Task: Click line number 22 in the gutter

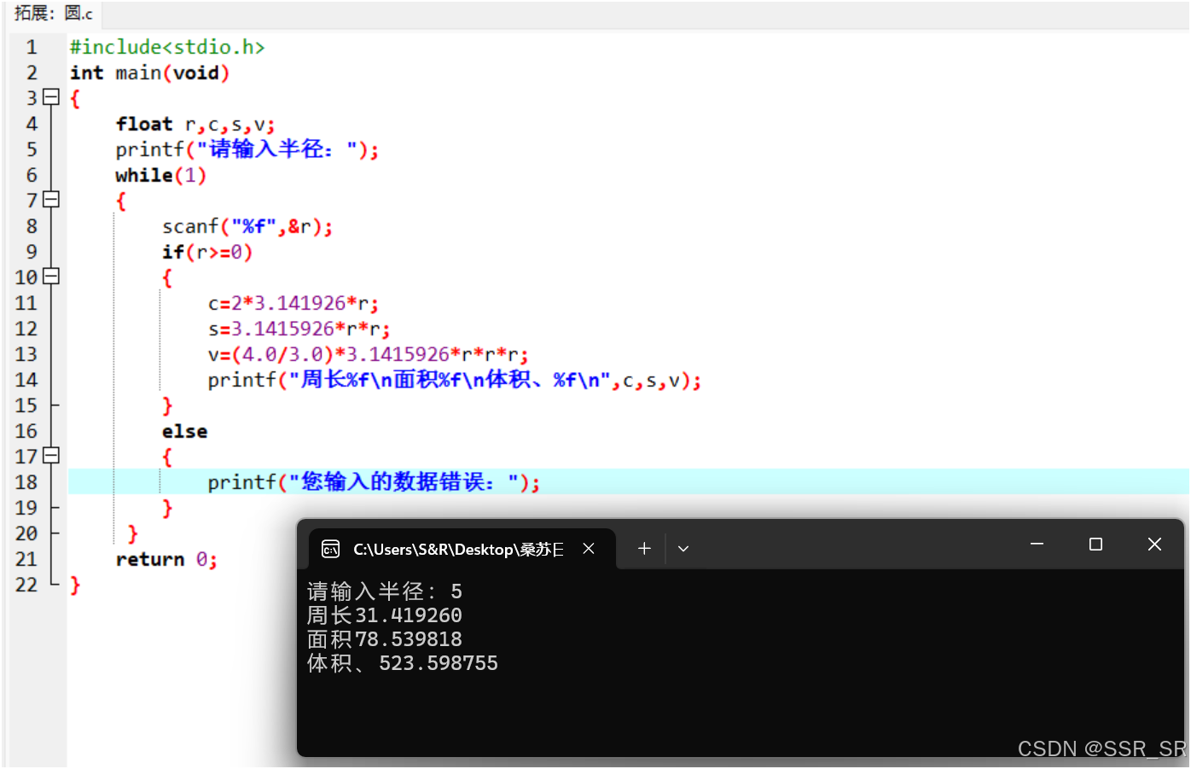Action: tap(26, 585)
